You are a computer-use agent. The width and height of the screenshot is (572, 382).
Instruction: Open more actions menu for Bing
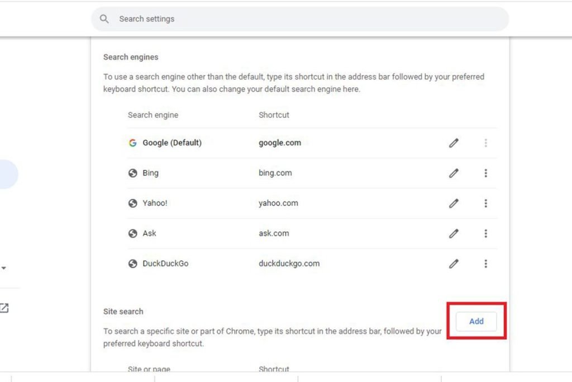485,173
